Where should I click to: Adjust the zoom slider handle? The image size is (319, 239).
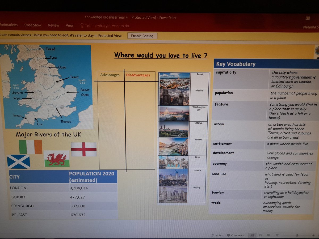click(x=297, y=235)
